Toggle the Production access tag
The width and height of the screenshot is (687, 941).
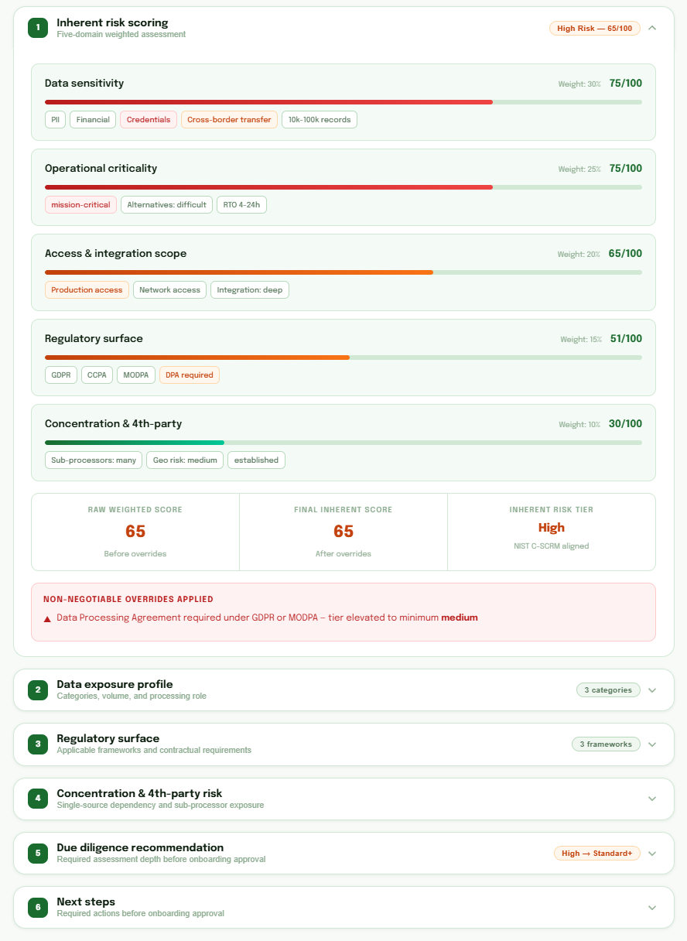tap(86, 289)
